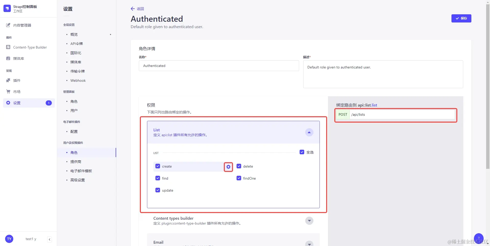This screenshot has width=490, height=246.
Task: Click the Strapi控制面板 title text
Action: (25, 7)
